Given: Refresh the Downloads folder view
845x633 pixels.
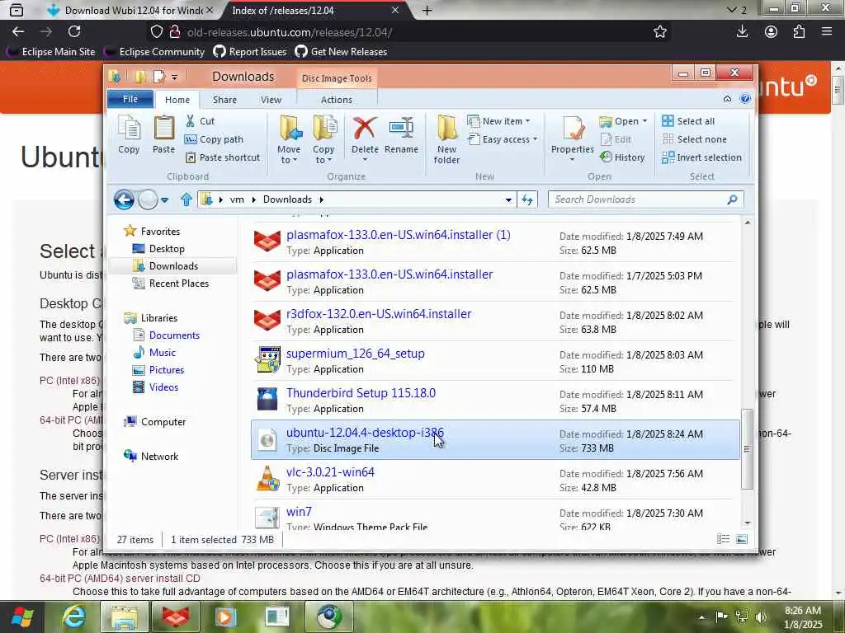Looking at the screenshot, I should pyautogui.click(x=527, y=199).
